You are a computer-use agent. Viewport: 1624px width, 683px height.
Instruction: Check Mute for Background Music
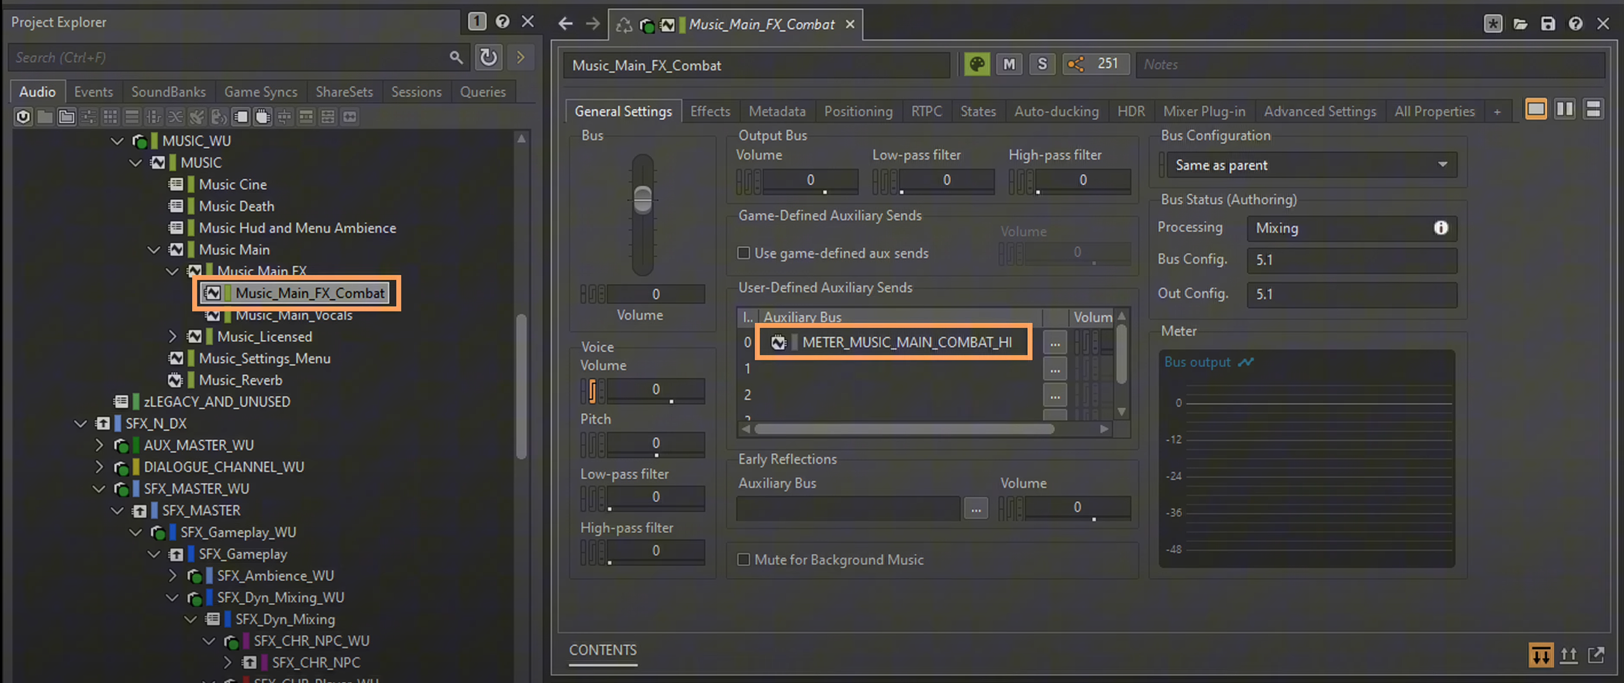(x=744, y=559)
